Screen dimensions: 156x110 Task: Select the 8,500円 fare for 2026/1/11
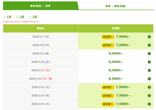pos(116,70)
